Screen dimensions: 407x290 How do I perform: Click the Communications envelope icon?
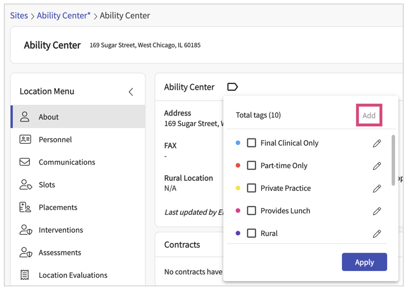25,162
